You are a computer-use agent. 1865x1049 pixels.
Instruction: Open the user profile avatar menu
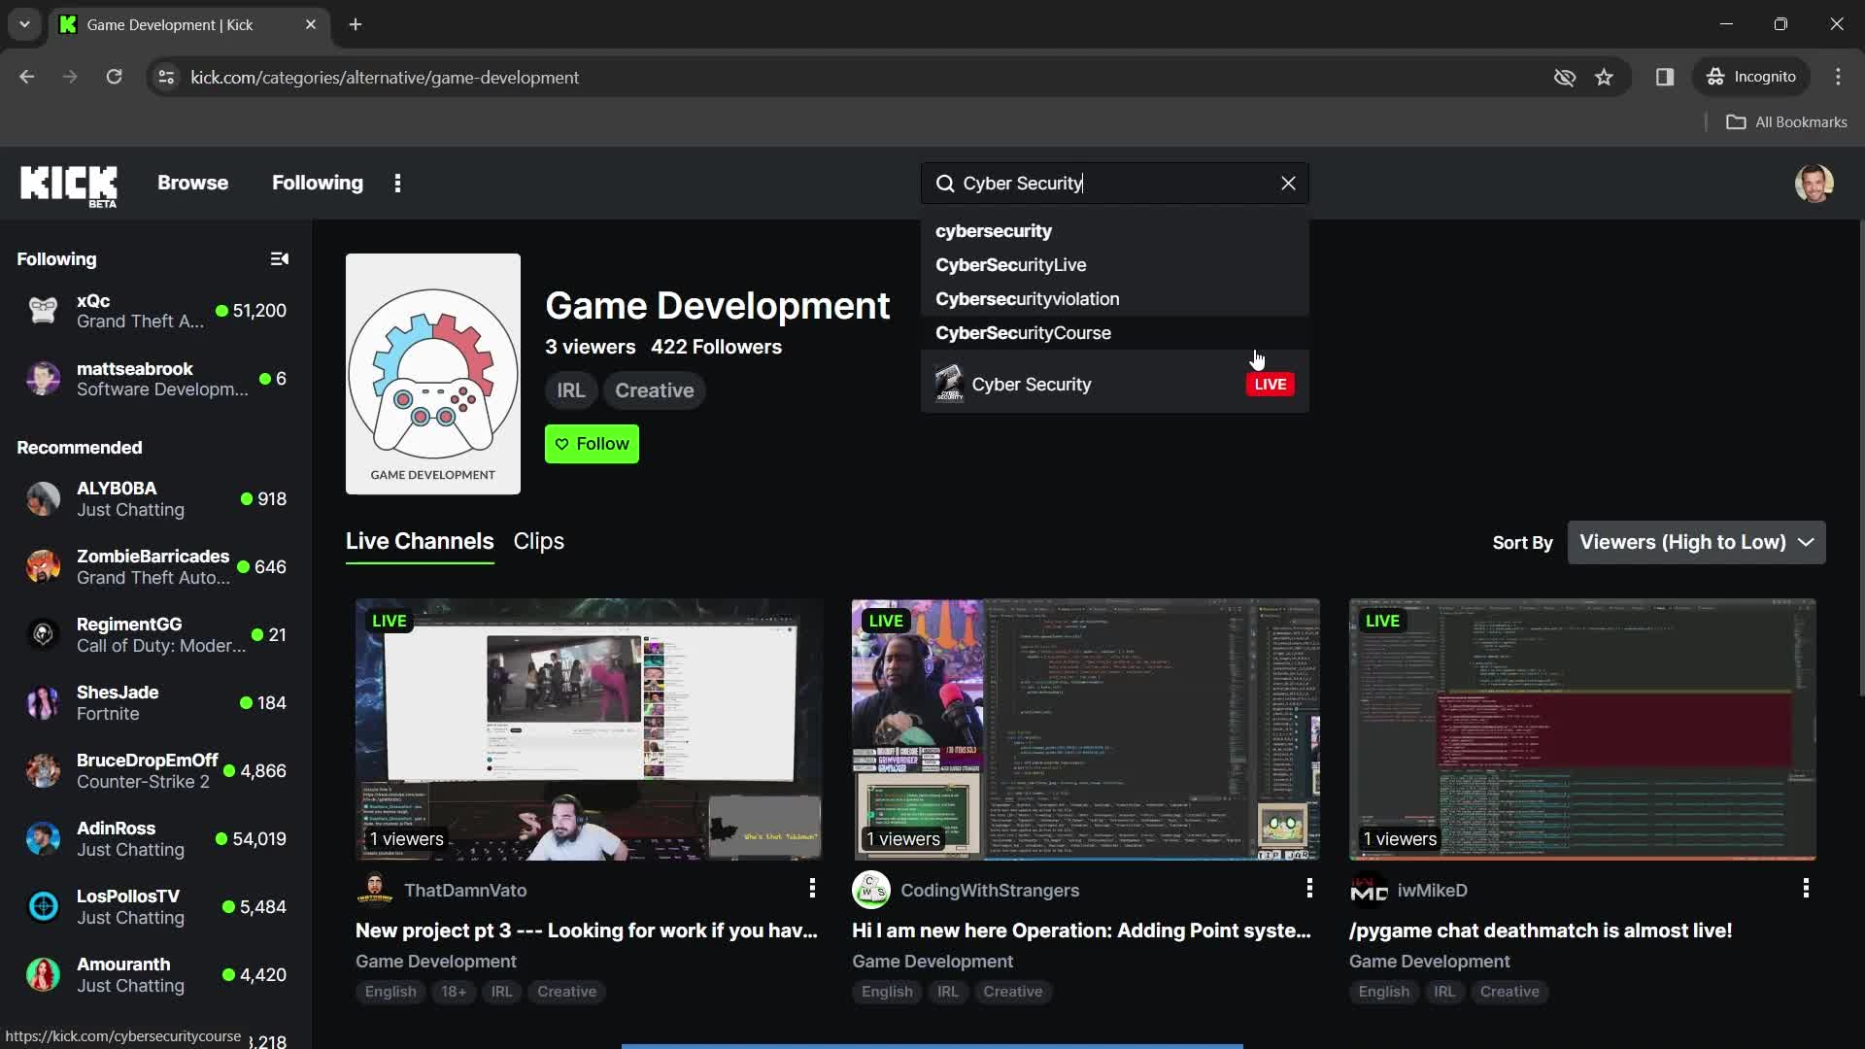(1814, 183)
